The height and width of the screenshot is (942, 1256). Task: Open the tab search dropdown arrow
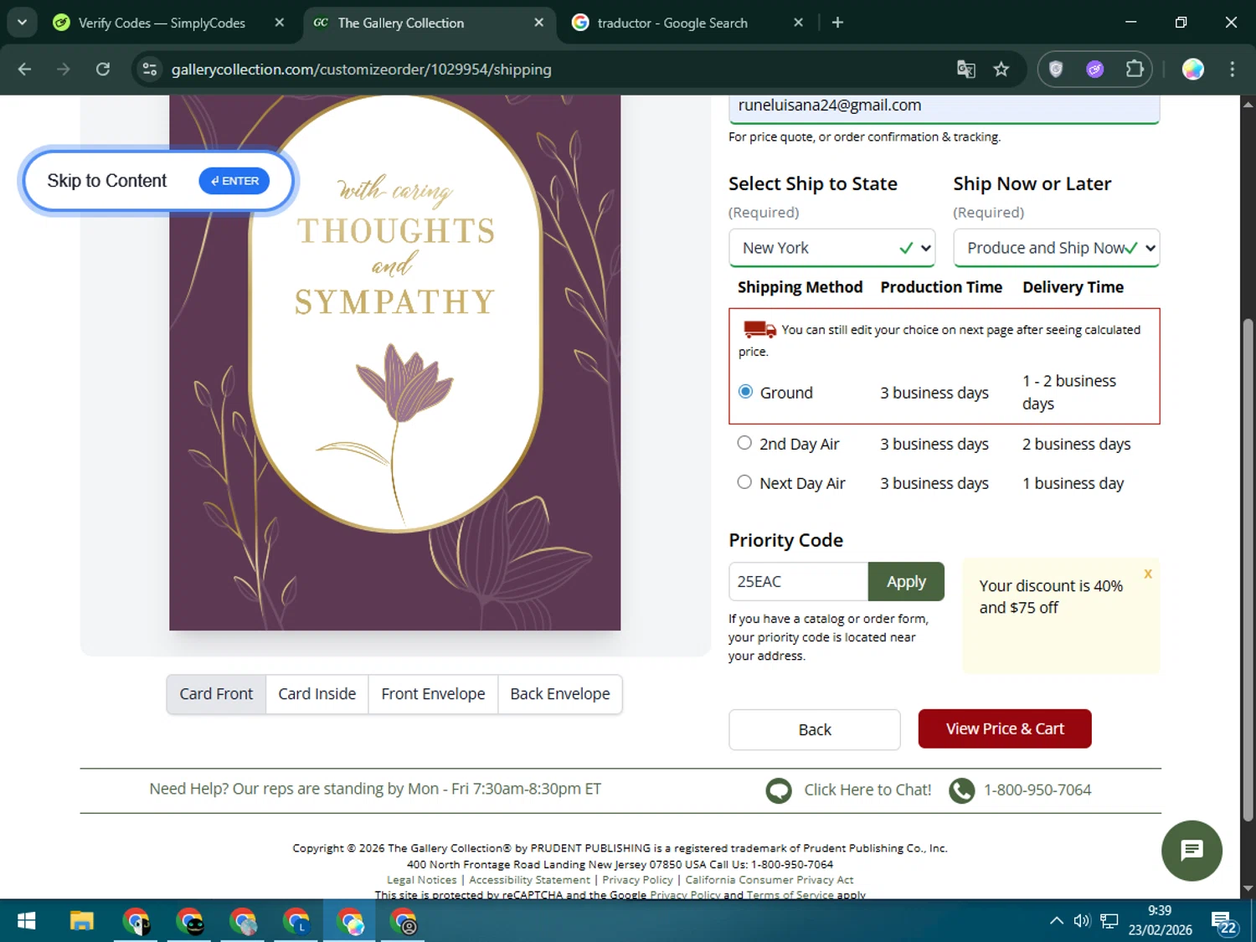22,23
